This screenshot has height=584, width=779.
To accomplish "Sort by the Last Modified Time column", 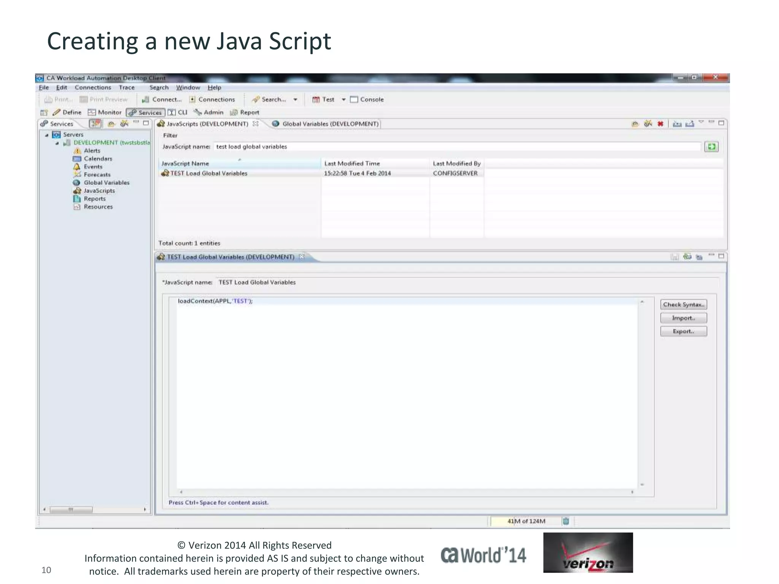I will pyautogui.click(x=375, y=163).
